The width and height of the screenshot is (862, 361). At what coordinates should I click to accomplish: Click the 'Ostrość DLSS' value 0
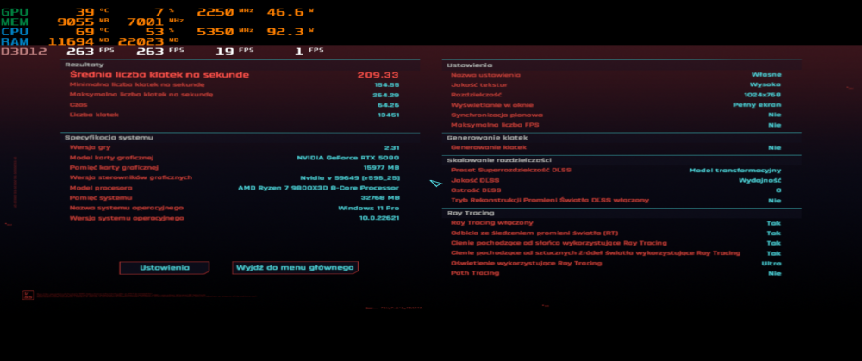(778, 190)
